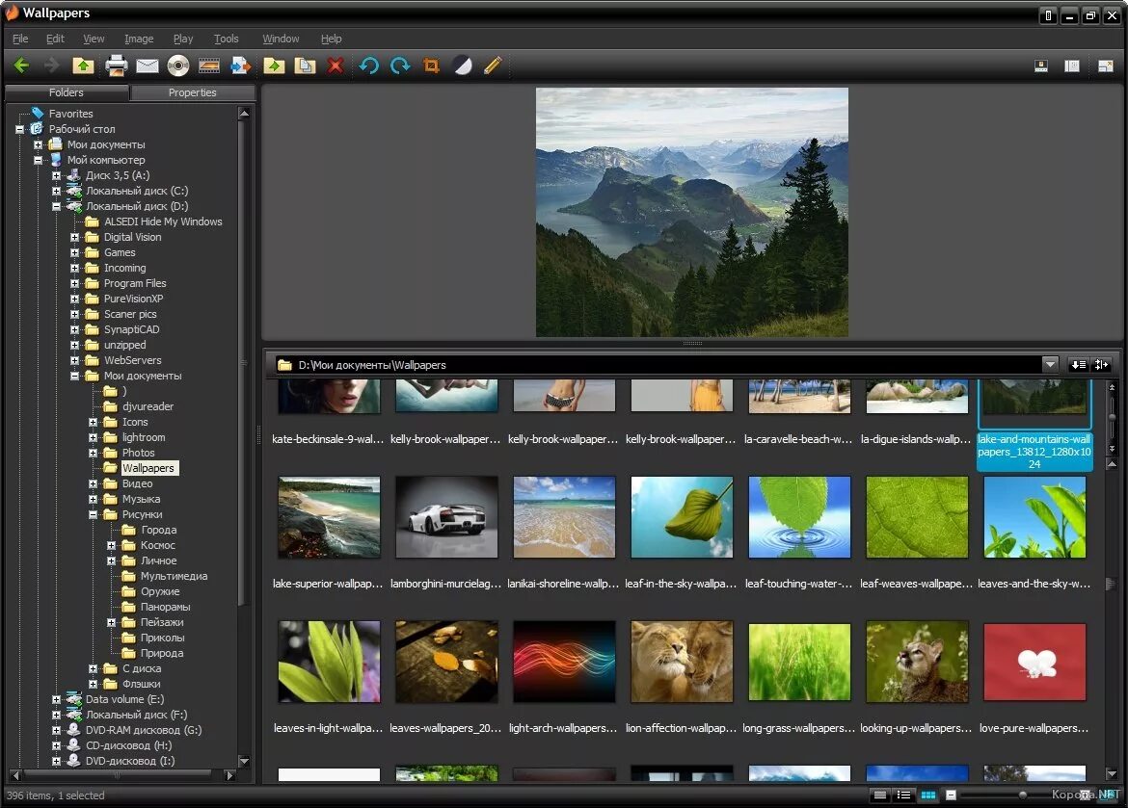1128x808 pixels.
Task: Collapse the Рисунки folder node
Action: tap(93, 514)
